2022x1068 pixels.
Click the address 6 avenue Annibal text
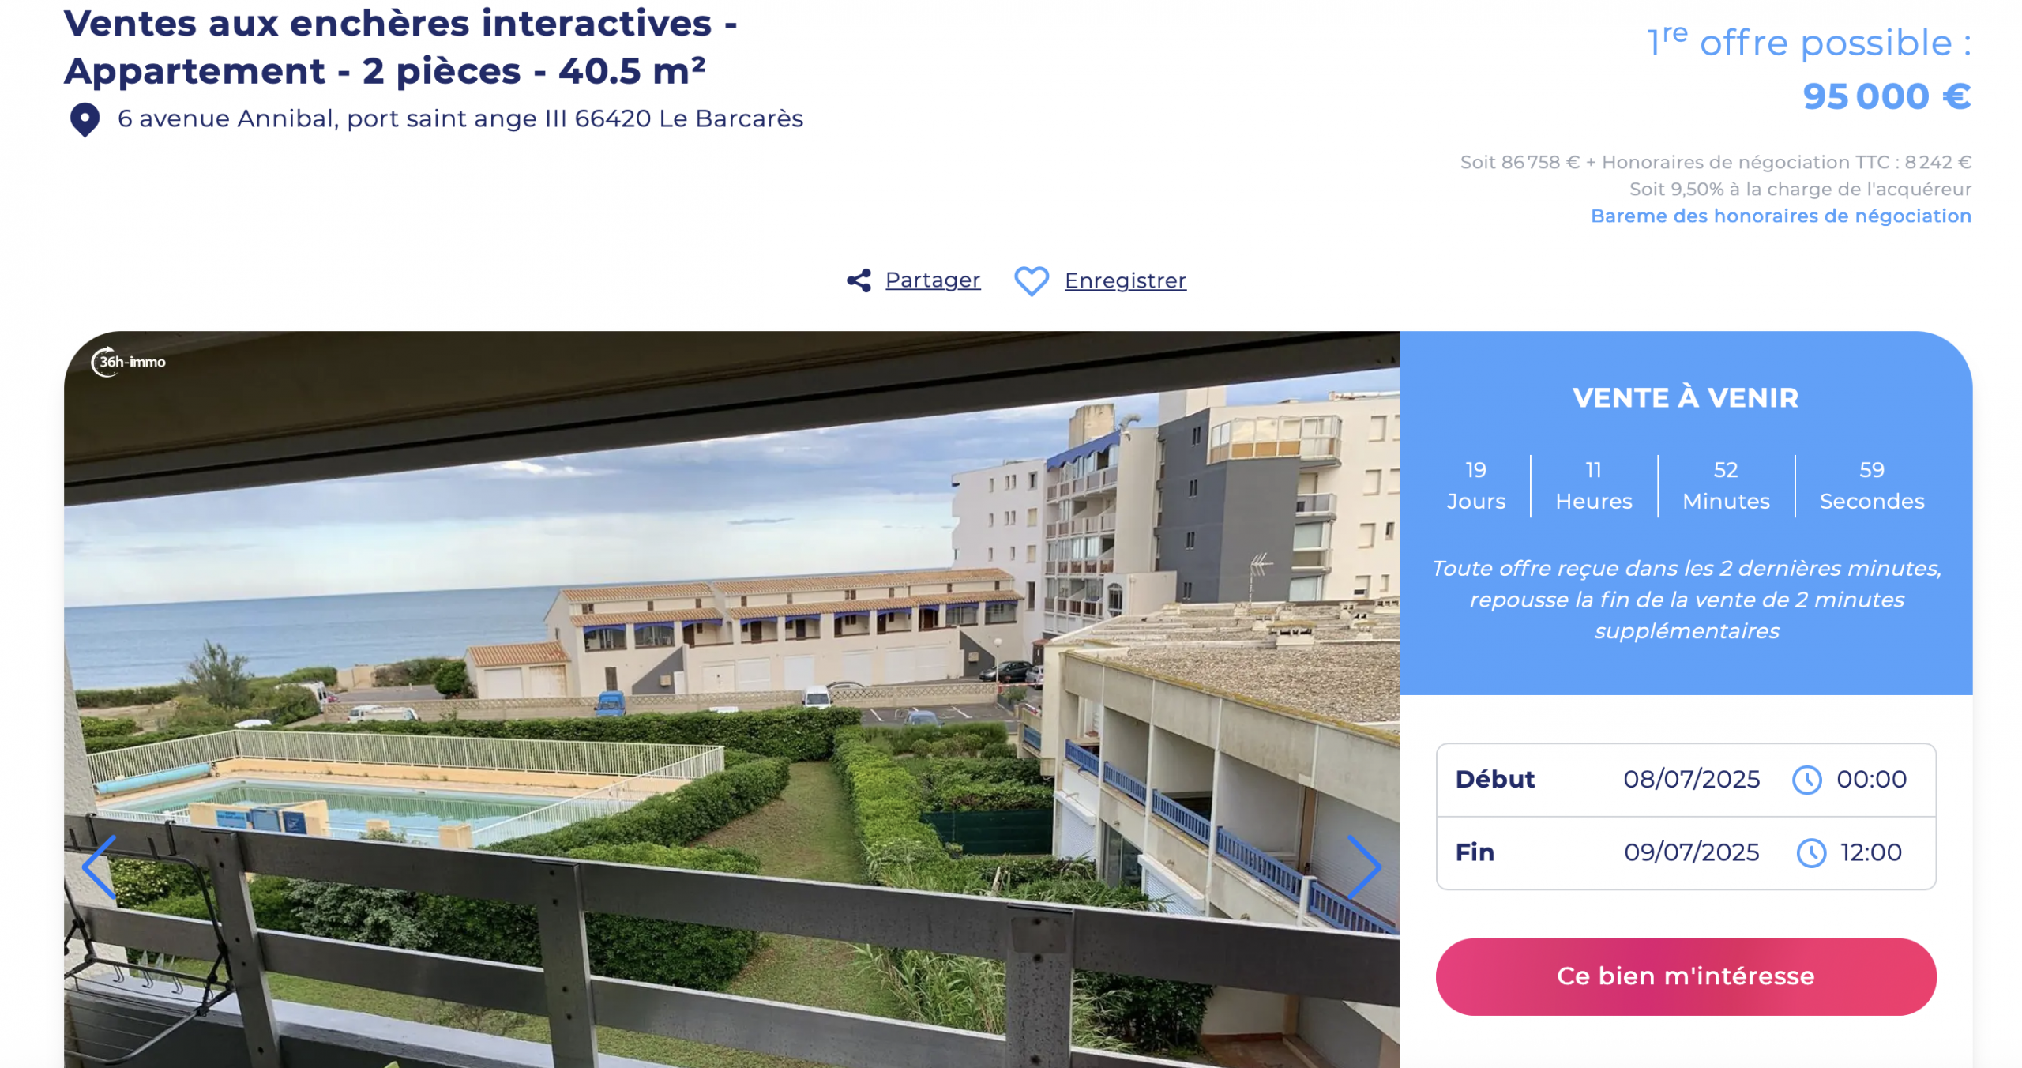click(460, 118)
